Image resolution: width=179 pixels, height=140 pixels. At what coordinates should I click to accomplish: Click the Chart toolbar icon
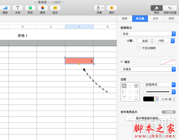(x=5, y=8)
